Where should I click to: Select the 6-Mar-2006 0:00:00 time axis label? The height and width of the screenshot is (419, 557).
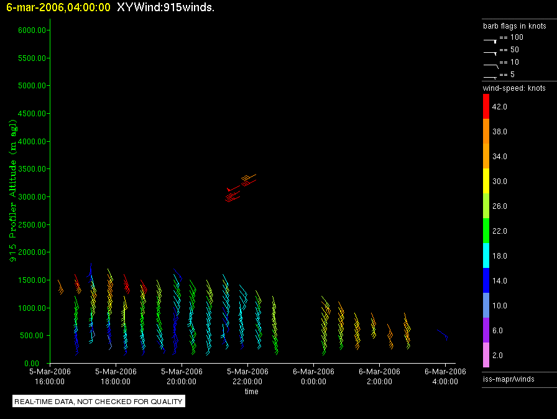[x=313, y=375]
